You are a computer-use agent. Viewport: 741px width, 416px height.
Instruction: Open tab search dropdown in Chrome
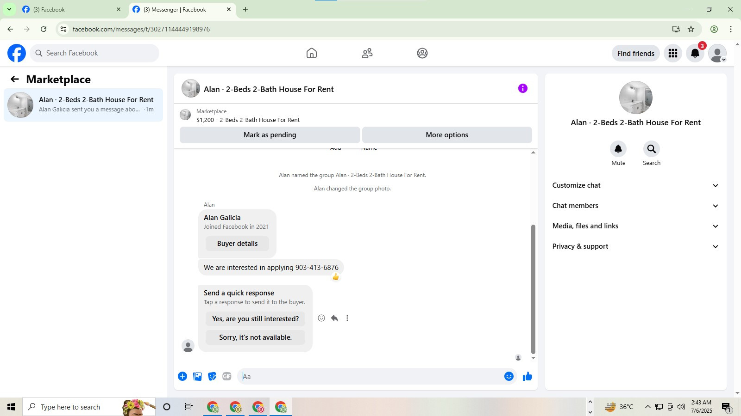coord(9,9)
